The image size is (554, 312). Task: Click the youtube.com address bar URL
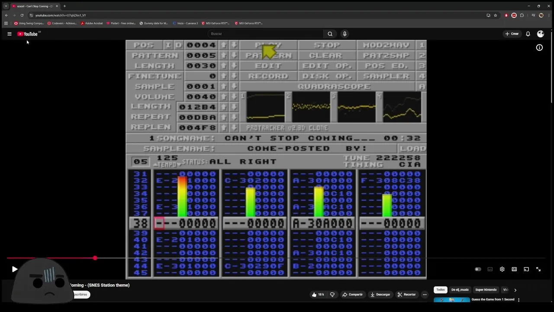(x=61, y=15)
